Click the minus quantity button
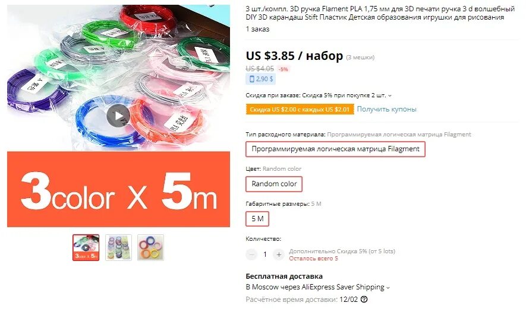 coord(251,255)
